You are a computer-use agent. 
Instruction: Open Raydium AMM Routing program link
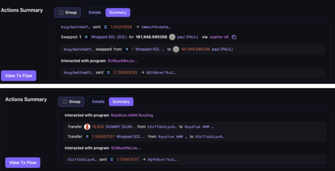coord(132,115)
